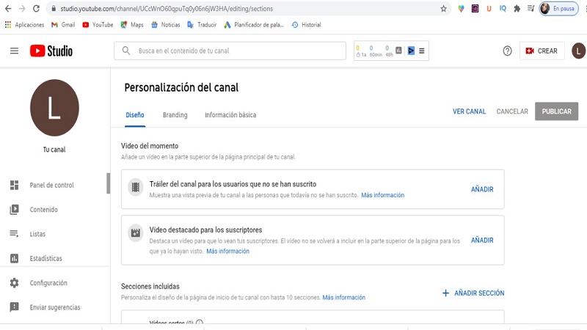Viewport: 587px width, 330px height.
Task: Click the YouTube Studio logo
Action: tap(51, 51)
